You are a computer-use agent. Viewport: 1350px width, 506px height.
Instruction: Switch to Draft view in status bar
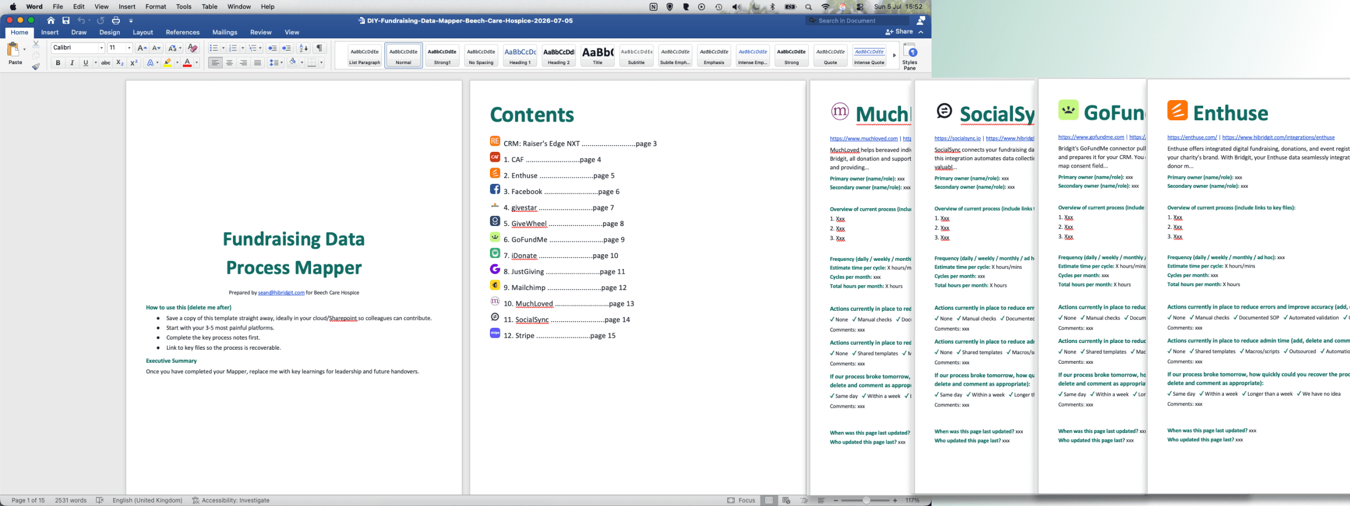click(821, 500)
